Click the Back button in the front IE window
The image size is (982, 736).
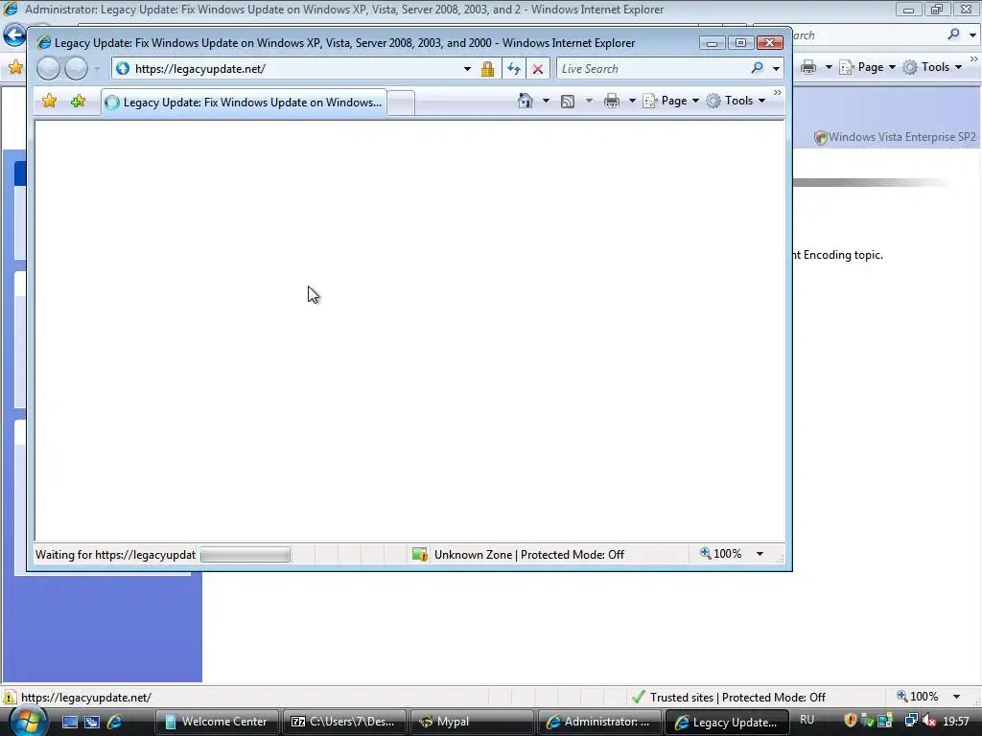(x=48, y=68)
